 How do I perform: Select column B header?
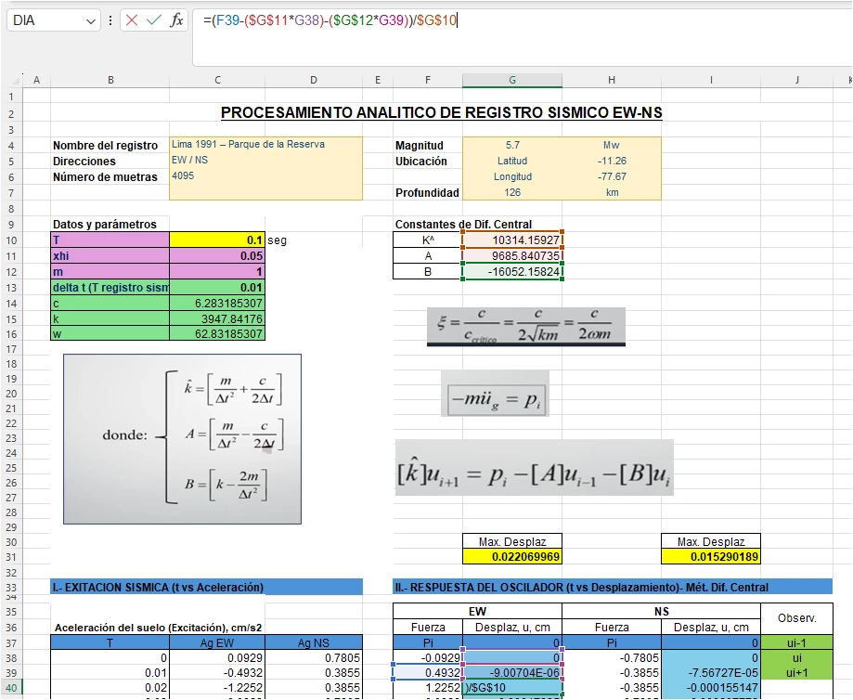[x=110, y=80]
